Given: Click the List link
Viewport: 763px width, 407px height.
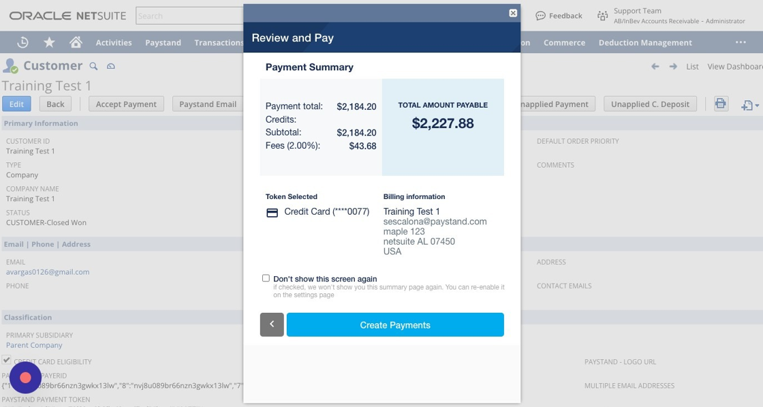Looking at the screenshot, I should (x=692, y=67).
